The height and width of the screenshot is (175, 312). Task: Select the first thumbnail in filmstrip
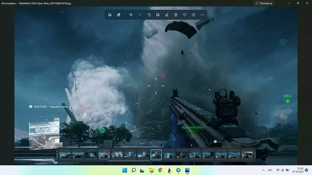coord(65,155)
